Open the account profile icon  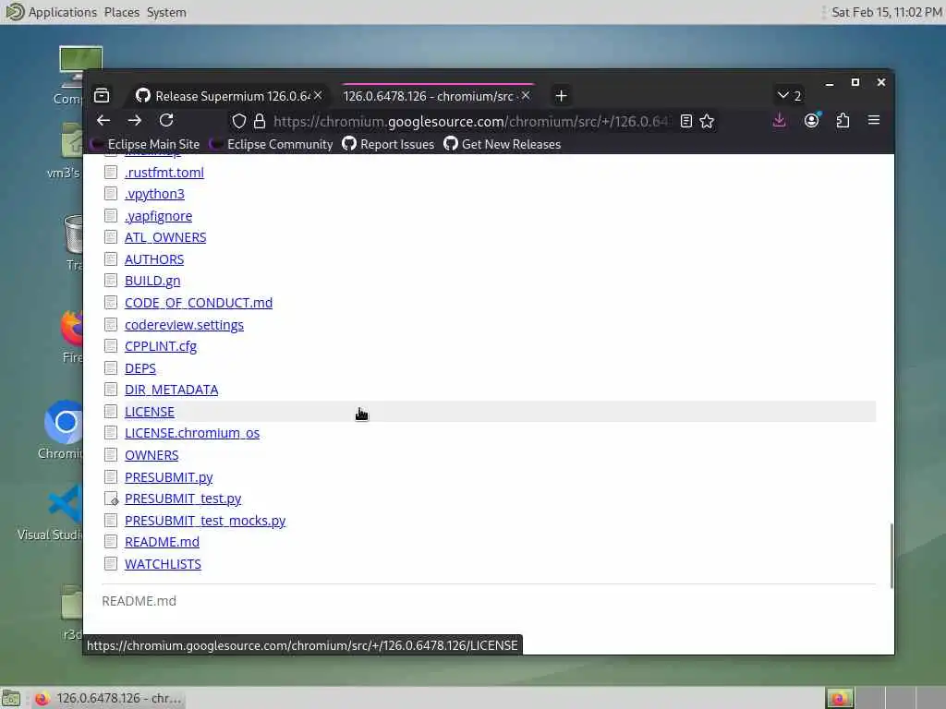tap(811, 121)
